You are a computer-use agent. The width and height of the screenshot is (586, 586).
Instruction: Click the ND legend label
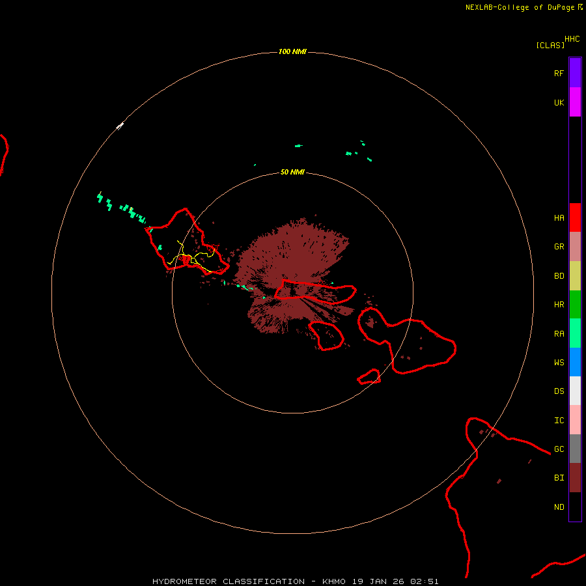click(559, 507)
